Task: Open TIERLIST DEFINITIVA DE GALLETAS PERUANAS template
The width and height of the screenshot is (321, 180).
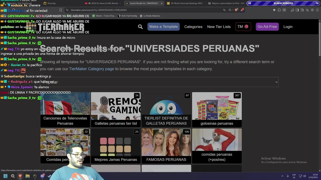Action: 166,109
